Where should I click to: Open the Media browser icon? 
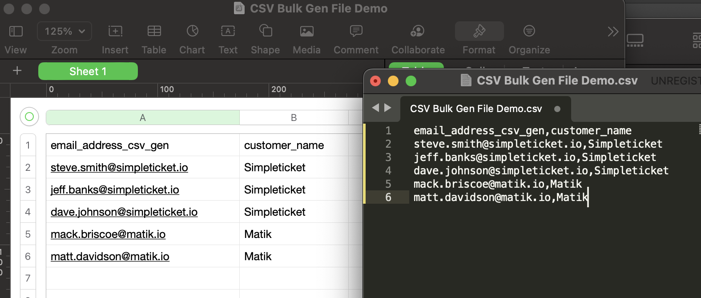(306, 31)
